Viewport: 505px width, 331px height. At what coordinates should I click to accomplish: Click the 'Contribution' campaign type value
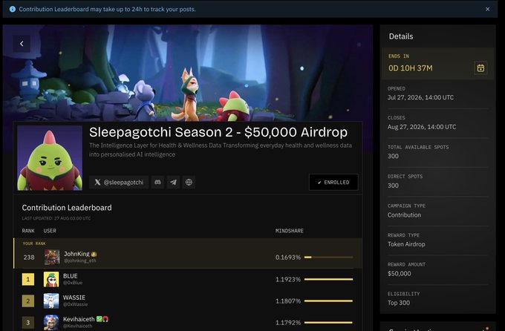[x=404, y=214]
